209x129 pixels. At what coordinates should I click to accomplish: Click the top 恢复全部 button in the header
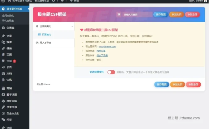(192, 15)
